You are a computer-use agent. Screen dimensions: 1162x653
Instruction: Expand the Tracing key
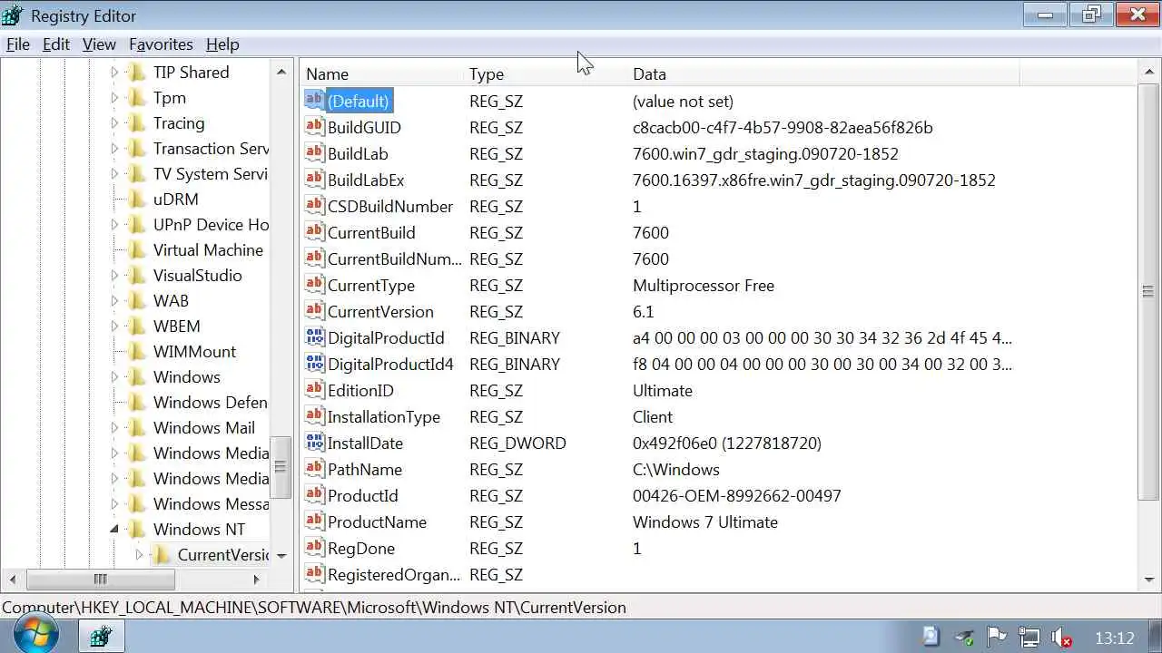point(114,122)
